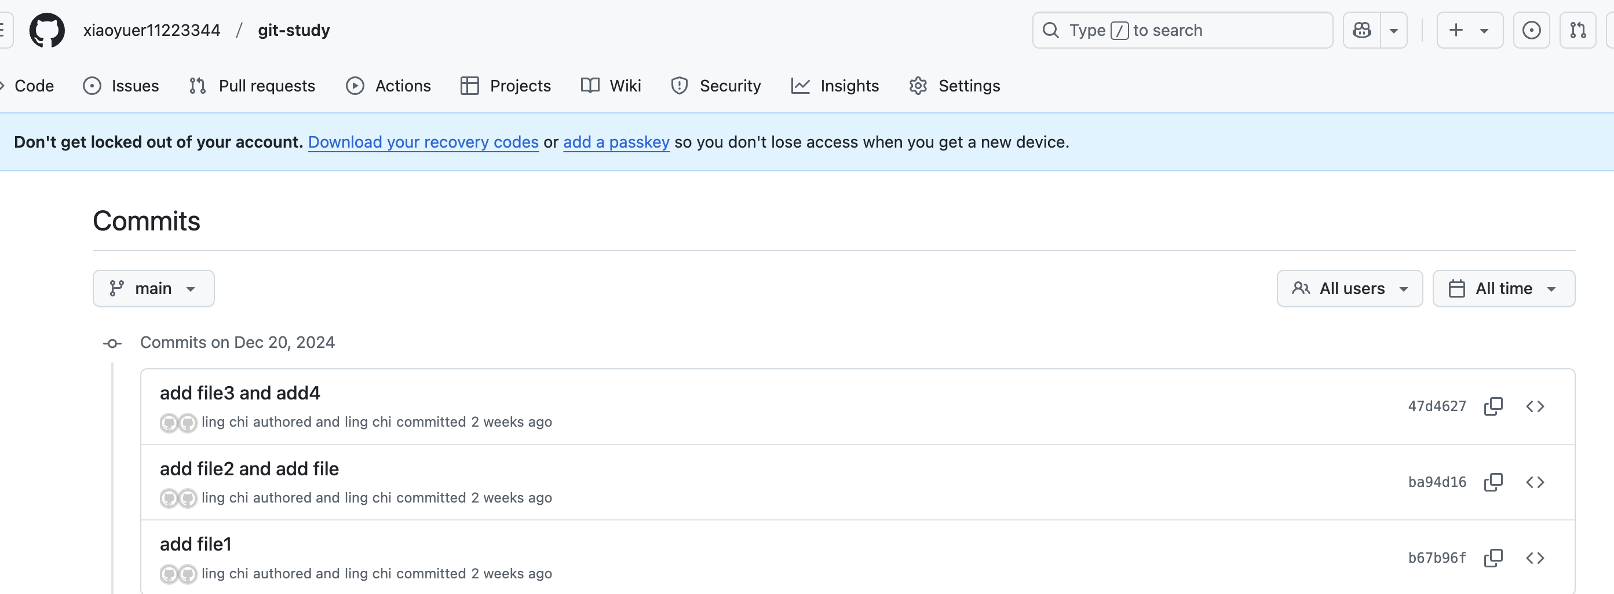Click the notifications circle icon
Viewport: 1614px width, 594px height.
[1531, 30]
